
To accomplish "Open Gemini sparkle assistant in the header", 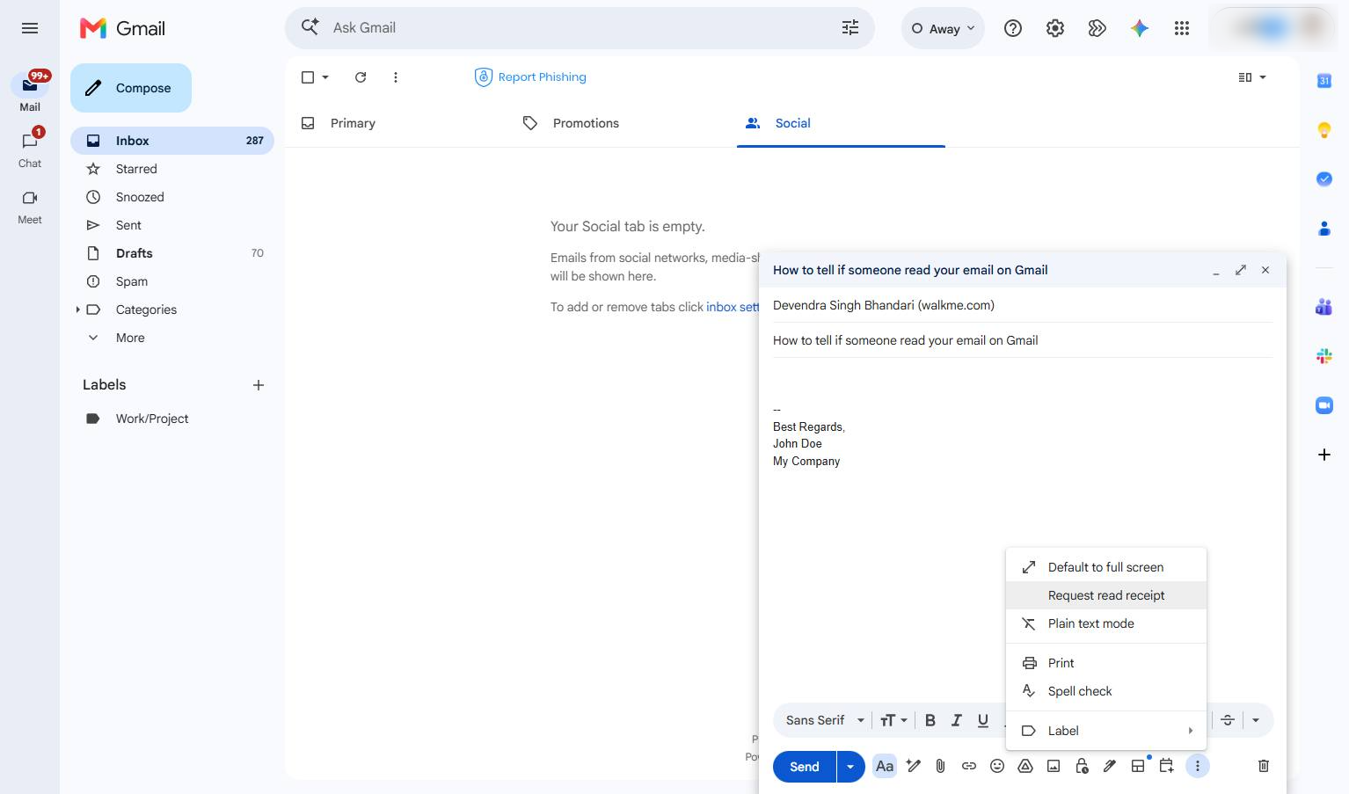I will tap(1140, 28).
